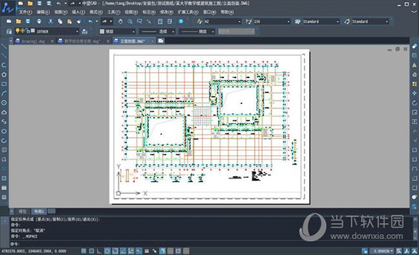419x255 pixels.
Task: Select the Circle drawing tool
Action: (4, 102)
